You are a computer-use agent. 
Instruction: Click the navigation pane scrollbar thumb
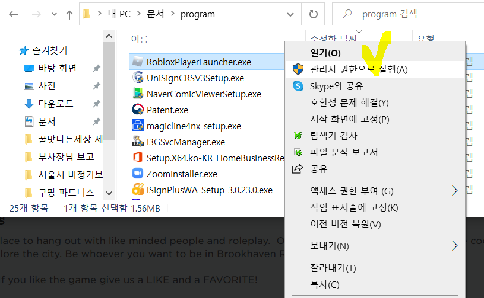click(109, 91)
